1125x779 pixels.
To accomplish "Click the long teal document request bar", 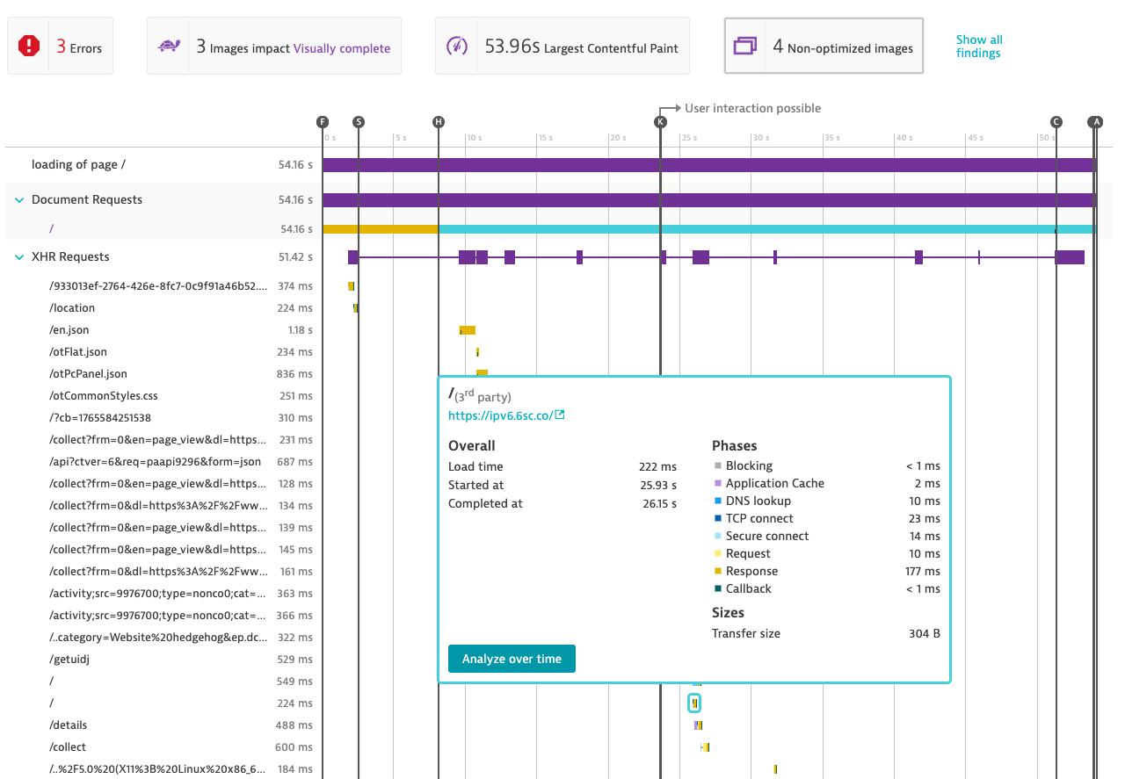I will click(747, 227).
